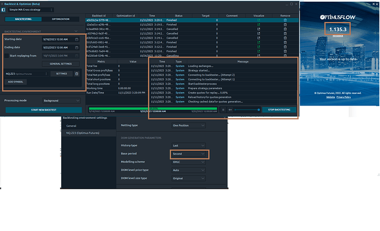Click the Target column header
Screen dimensions: 380x231
(205, 16)
